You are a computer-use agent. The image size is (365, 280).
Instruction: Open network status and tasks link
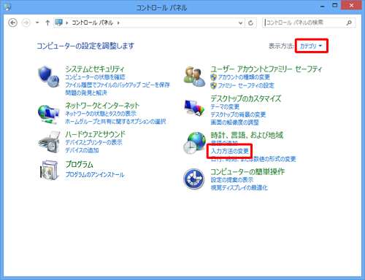point(101,114)
